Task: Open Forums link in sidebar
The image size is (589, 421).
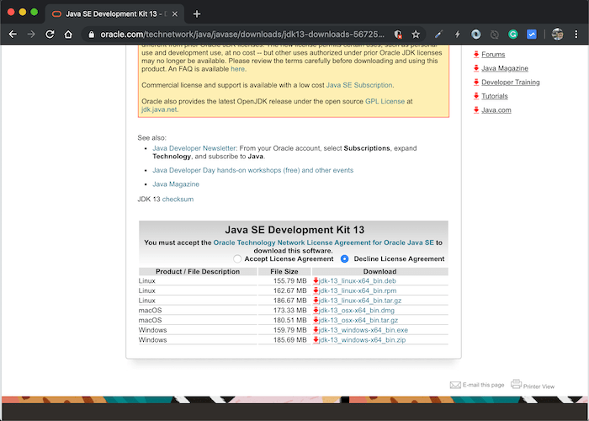Action: [x=493, y=55]
